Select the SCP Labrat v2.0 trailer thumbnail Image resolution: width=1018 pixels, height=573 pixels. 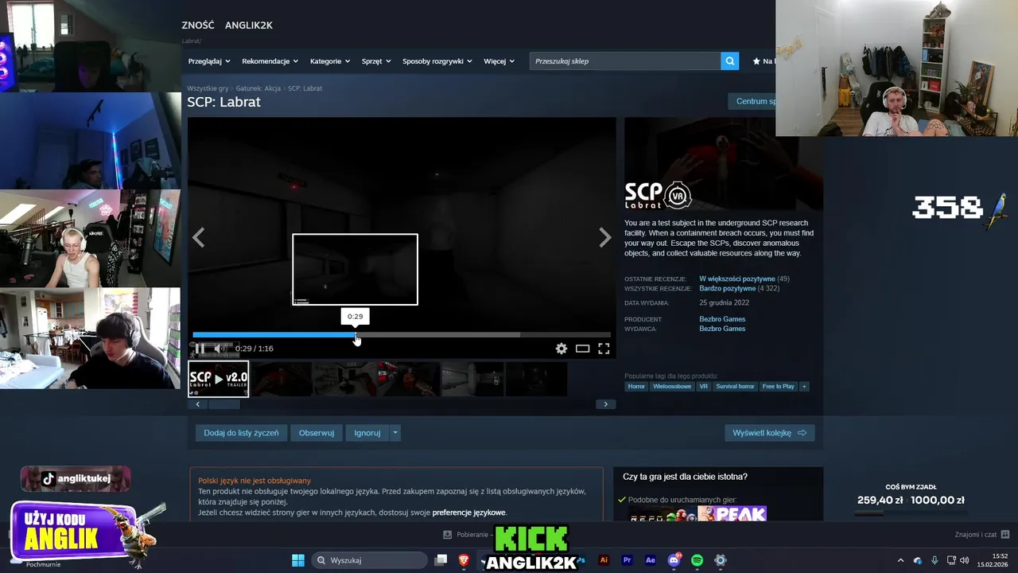pos(219,379)
